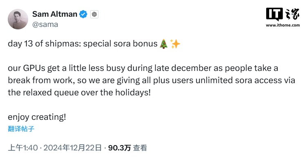Click the 上午1:40 timestamp
The width and height of the screenshot is (305, 161).
[x=23, y=148]
